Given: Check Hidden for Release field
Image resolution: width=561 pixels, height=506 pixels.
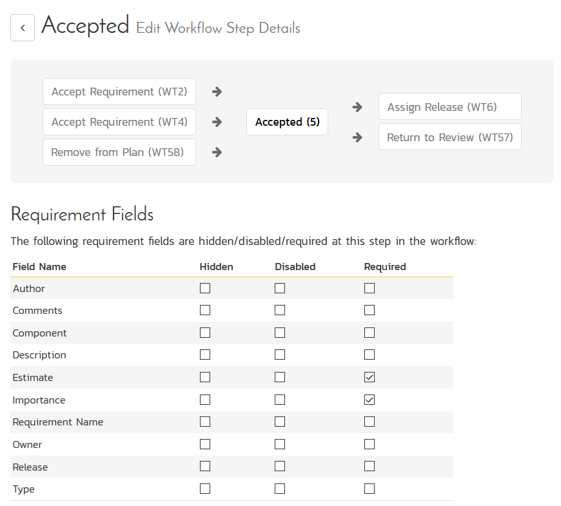Looking at the screenshot, I should (205, 467).
